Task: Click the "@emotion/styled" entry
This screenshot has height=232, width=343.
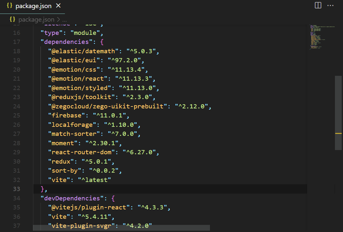Action: [80, 88]
